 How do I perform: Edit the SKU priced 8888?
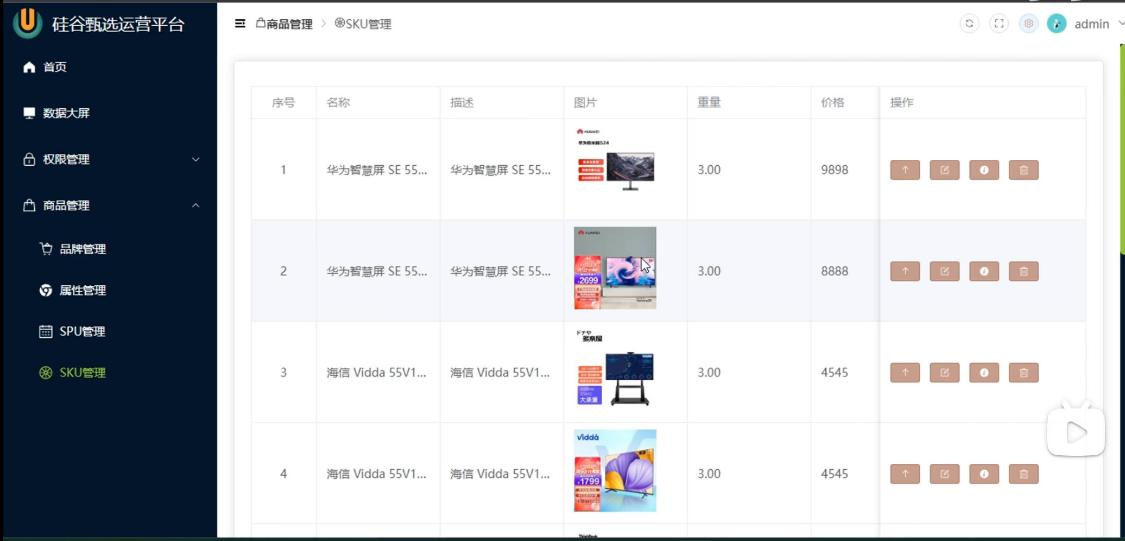click(x=944, y=271)
